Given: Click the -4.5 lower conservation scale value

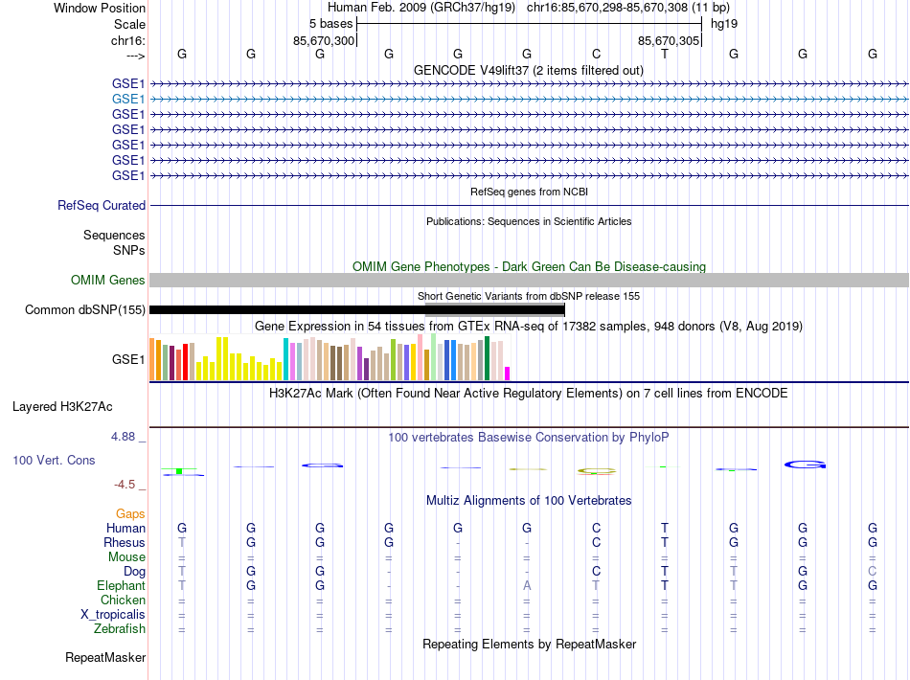Looking at the screenshot, I should click(125, 485).
